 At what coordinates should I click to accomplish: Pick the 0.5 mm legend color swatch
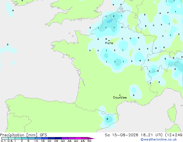coord(12,138)
